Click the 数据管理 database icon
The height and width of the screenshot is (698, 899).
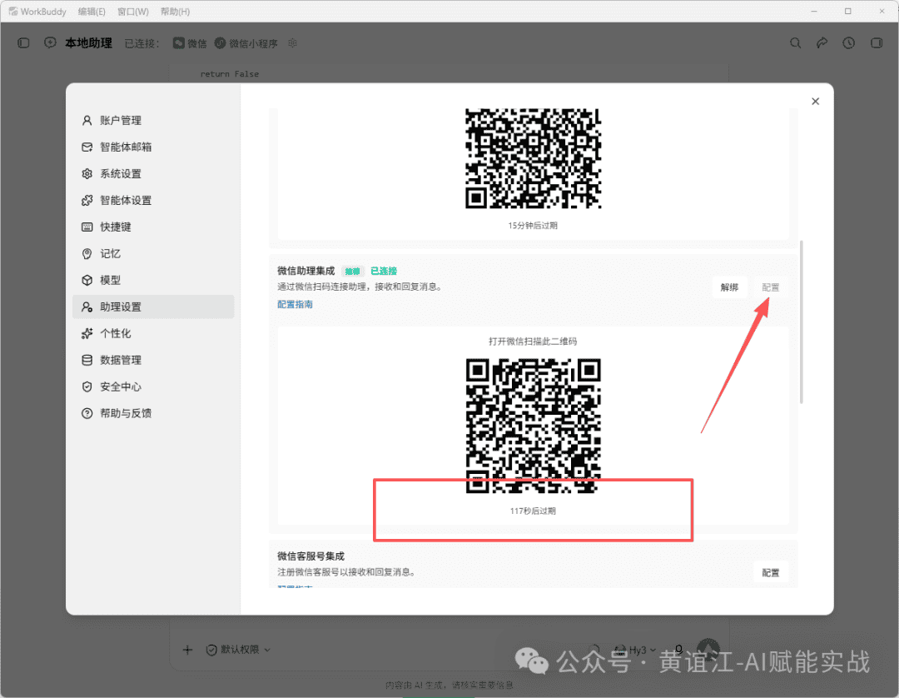pos(87,360)
